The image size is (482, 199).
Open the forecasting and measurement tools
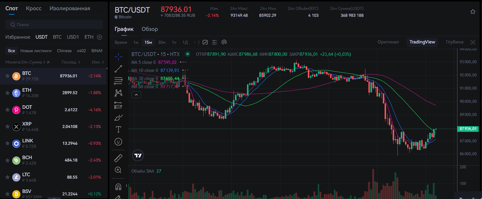[x=118, y=105]
